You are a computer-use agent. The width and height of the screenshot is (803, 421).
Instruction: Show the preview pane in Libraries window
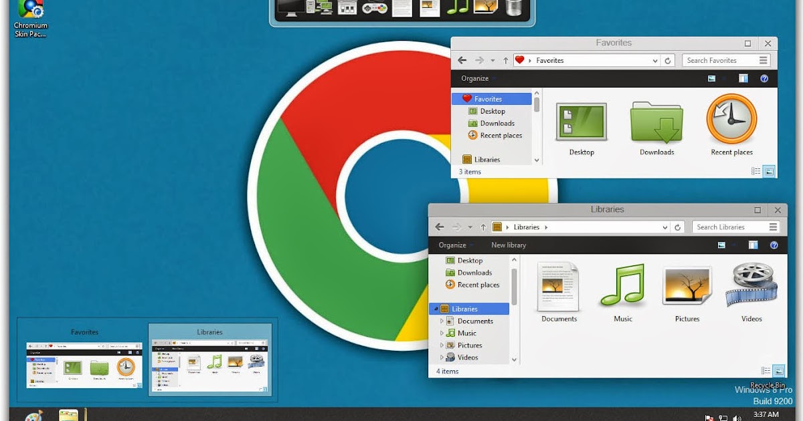pos(753,245)
